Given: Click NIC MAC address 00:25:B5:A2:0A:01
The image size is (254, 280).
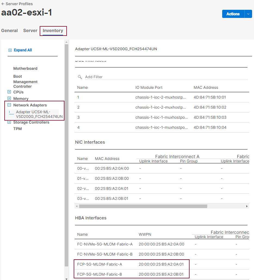Looking at the screenshot, I should (x=111, y=188).
